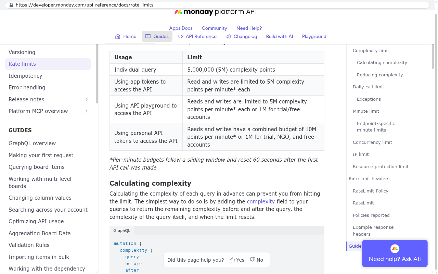Follow the complexity hyperlink in paragraph
Viewport: 438px width, 274px height.
261,201
